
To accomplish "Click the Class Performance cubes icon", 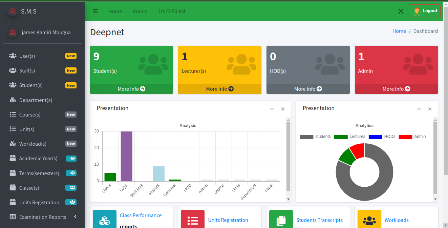I will [x=104, y=221].
